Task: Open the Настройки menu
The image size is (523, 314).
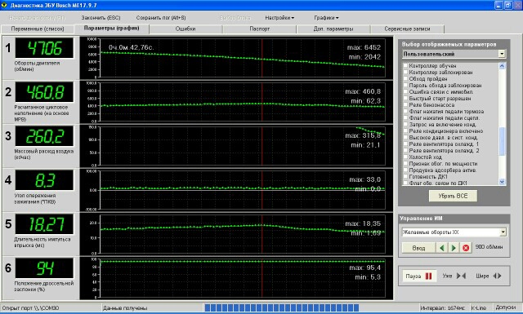Action: coord(279,18)
